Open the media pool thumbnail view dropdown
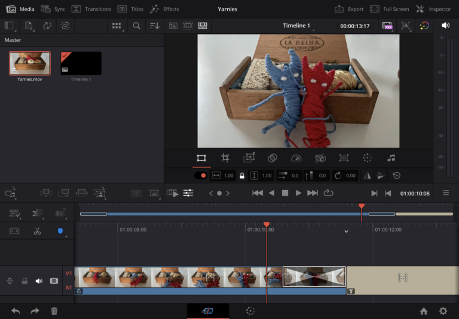This screenshot has height=319, width=459. tap(117, 26)
